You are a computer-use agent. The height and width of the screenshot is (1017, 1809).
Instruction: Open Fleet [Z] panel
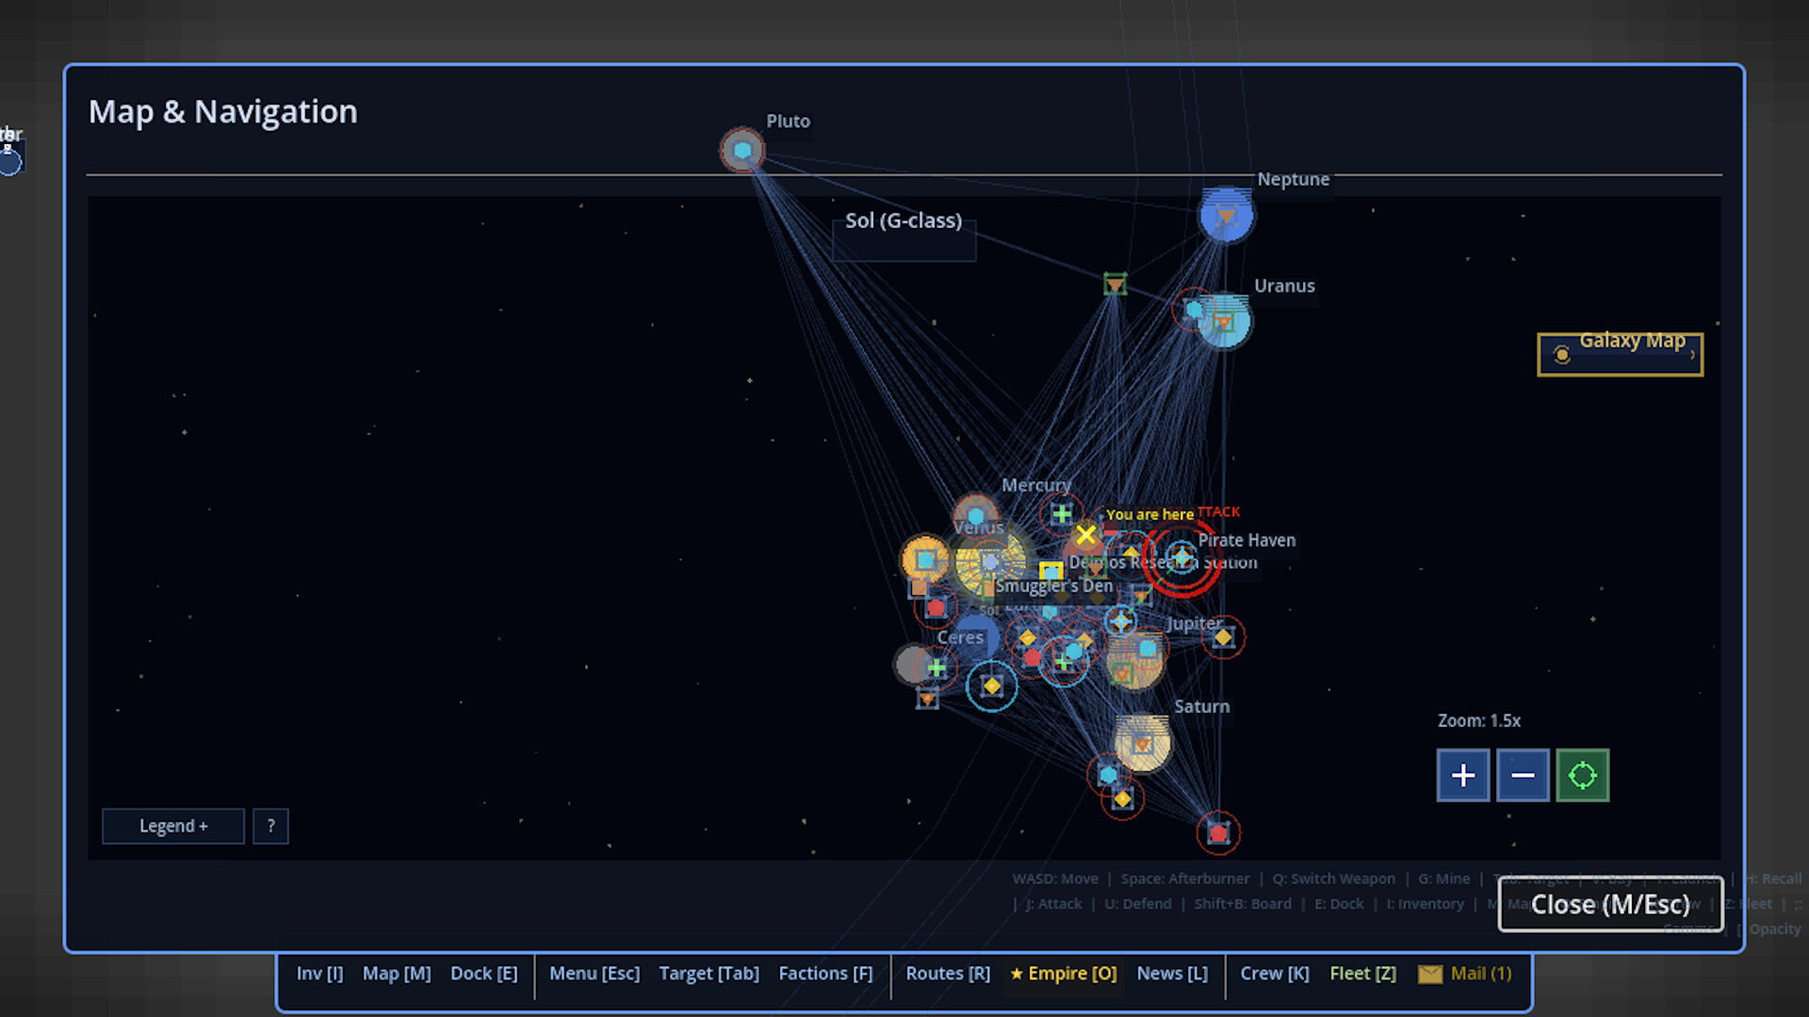[x=1362, y=974]
